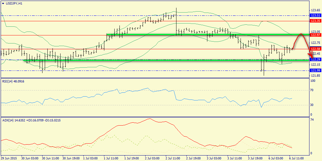Select the lower green support band near 122.29
The image size is (322, 161).
coord(167,60)
